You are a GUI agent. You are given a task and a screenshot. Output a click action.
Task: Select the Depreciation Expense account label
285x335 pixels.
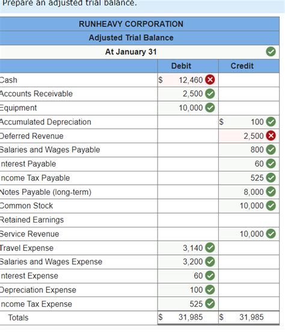click(x=38, y=290)
